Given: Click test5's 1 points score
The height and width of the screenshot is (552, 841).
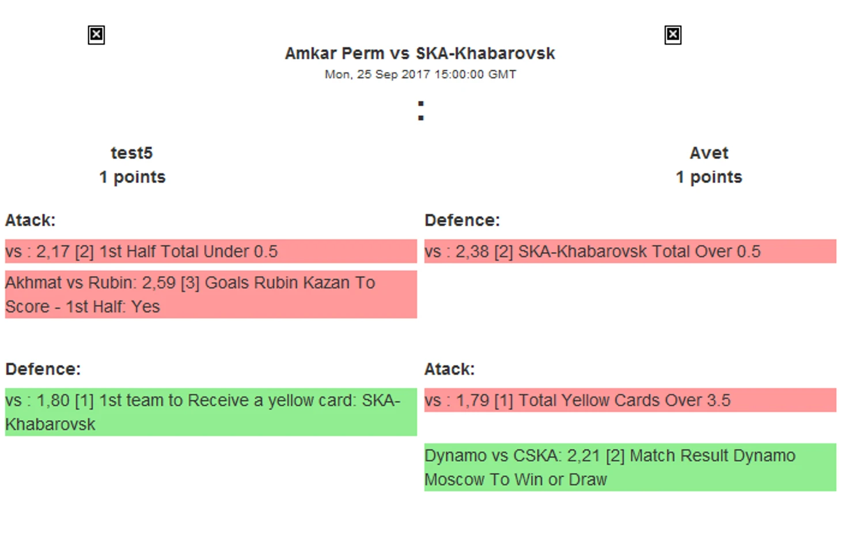Looking at the screenshot, I should [132, 177].
